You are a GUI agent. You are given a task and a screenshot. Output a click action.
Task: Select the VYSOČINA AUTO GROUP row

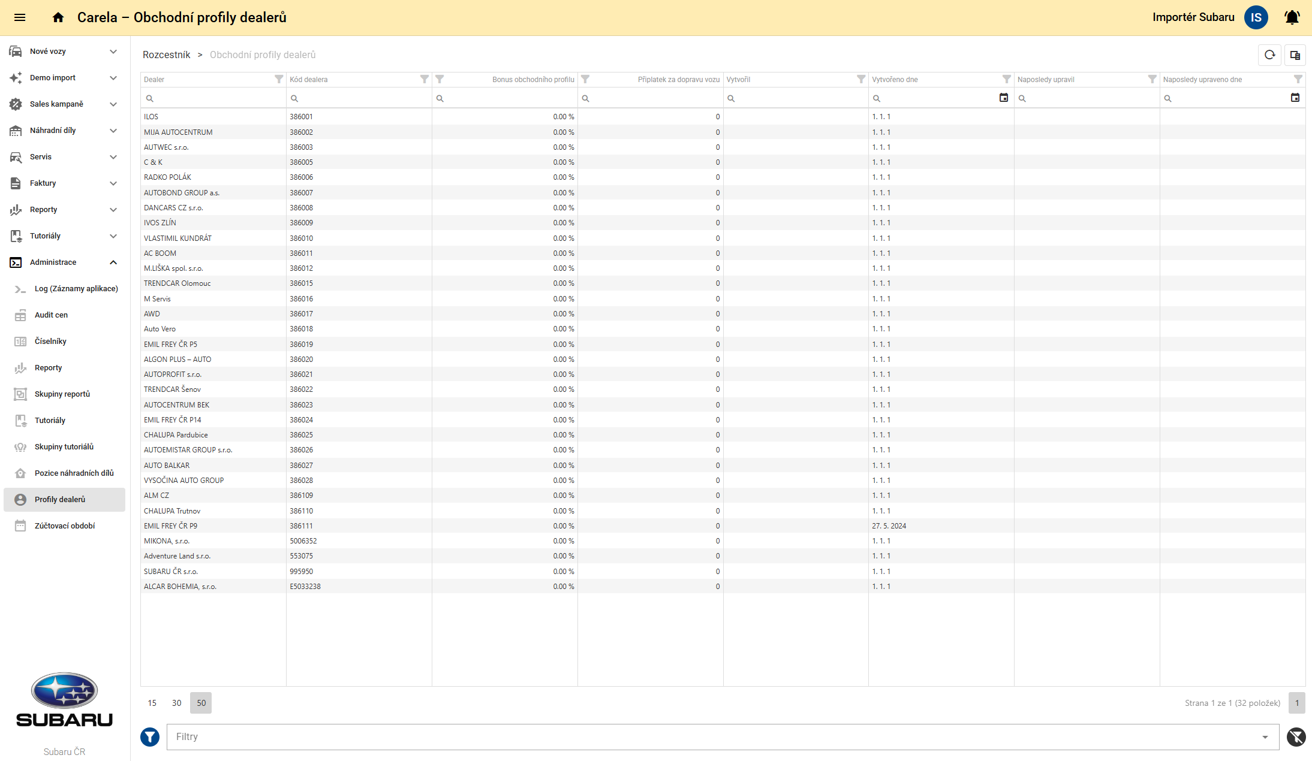point(723,481)
